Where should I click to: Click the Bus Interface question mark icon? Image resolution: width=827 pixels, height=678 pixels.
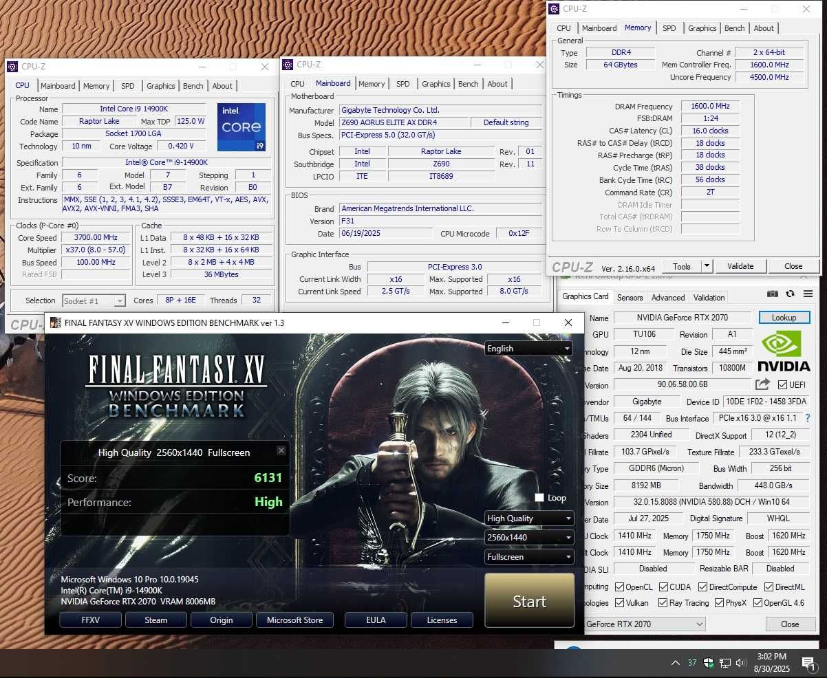[x=808, y=418]
